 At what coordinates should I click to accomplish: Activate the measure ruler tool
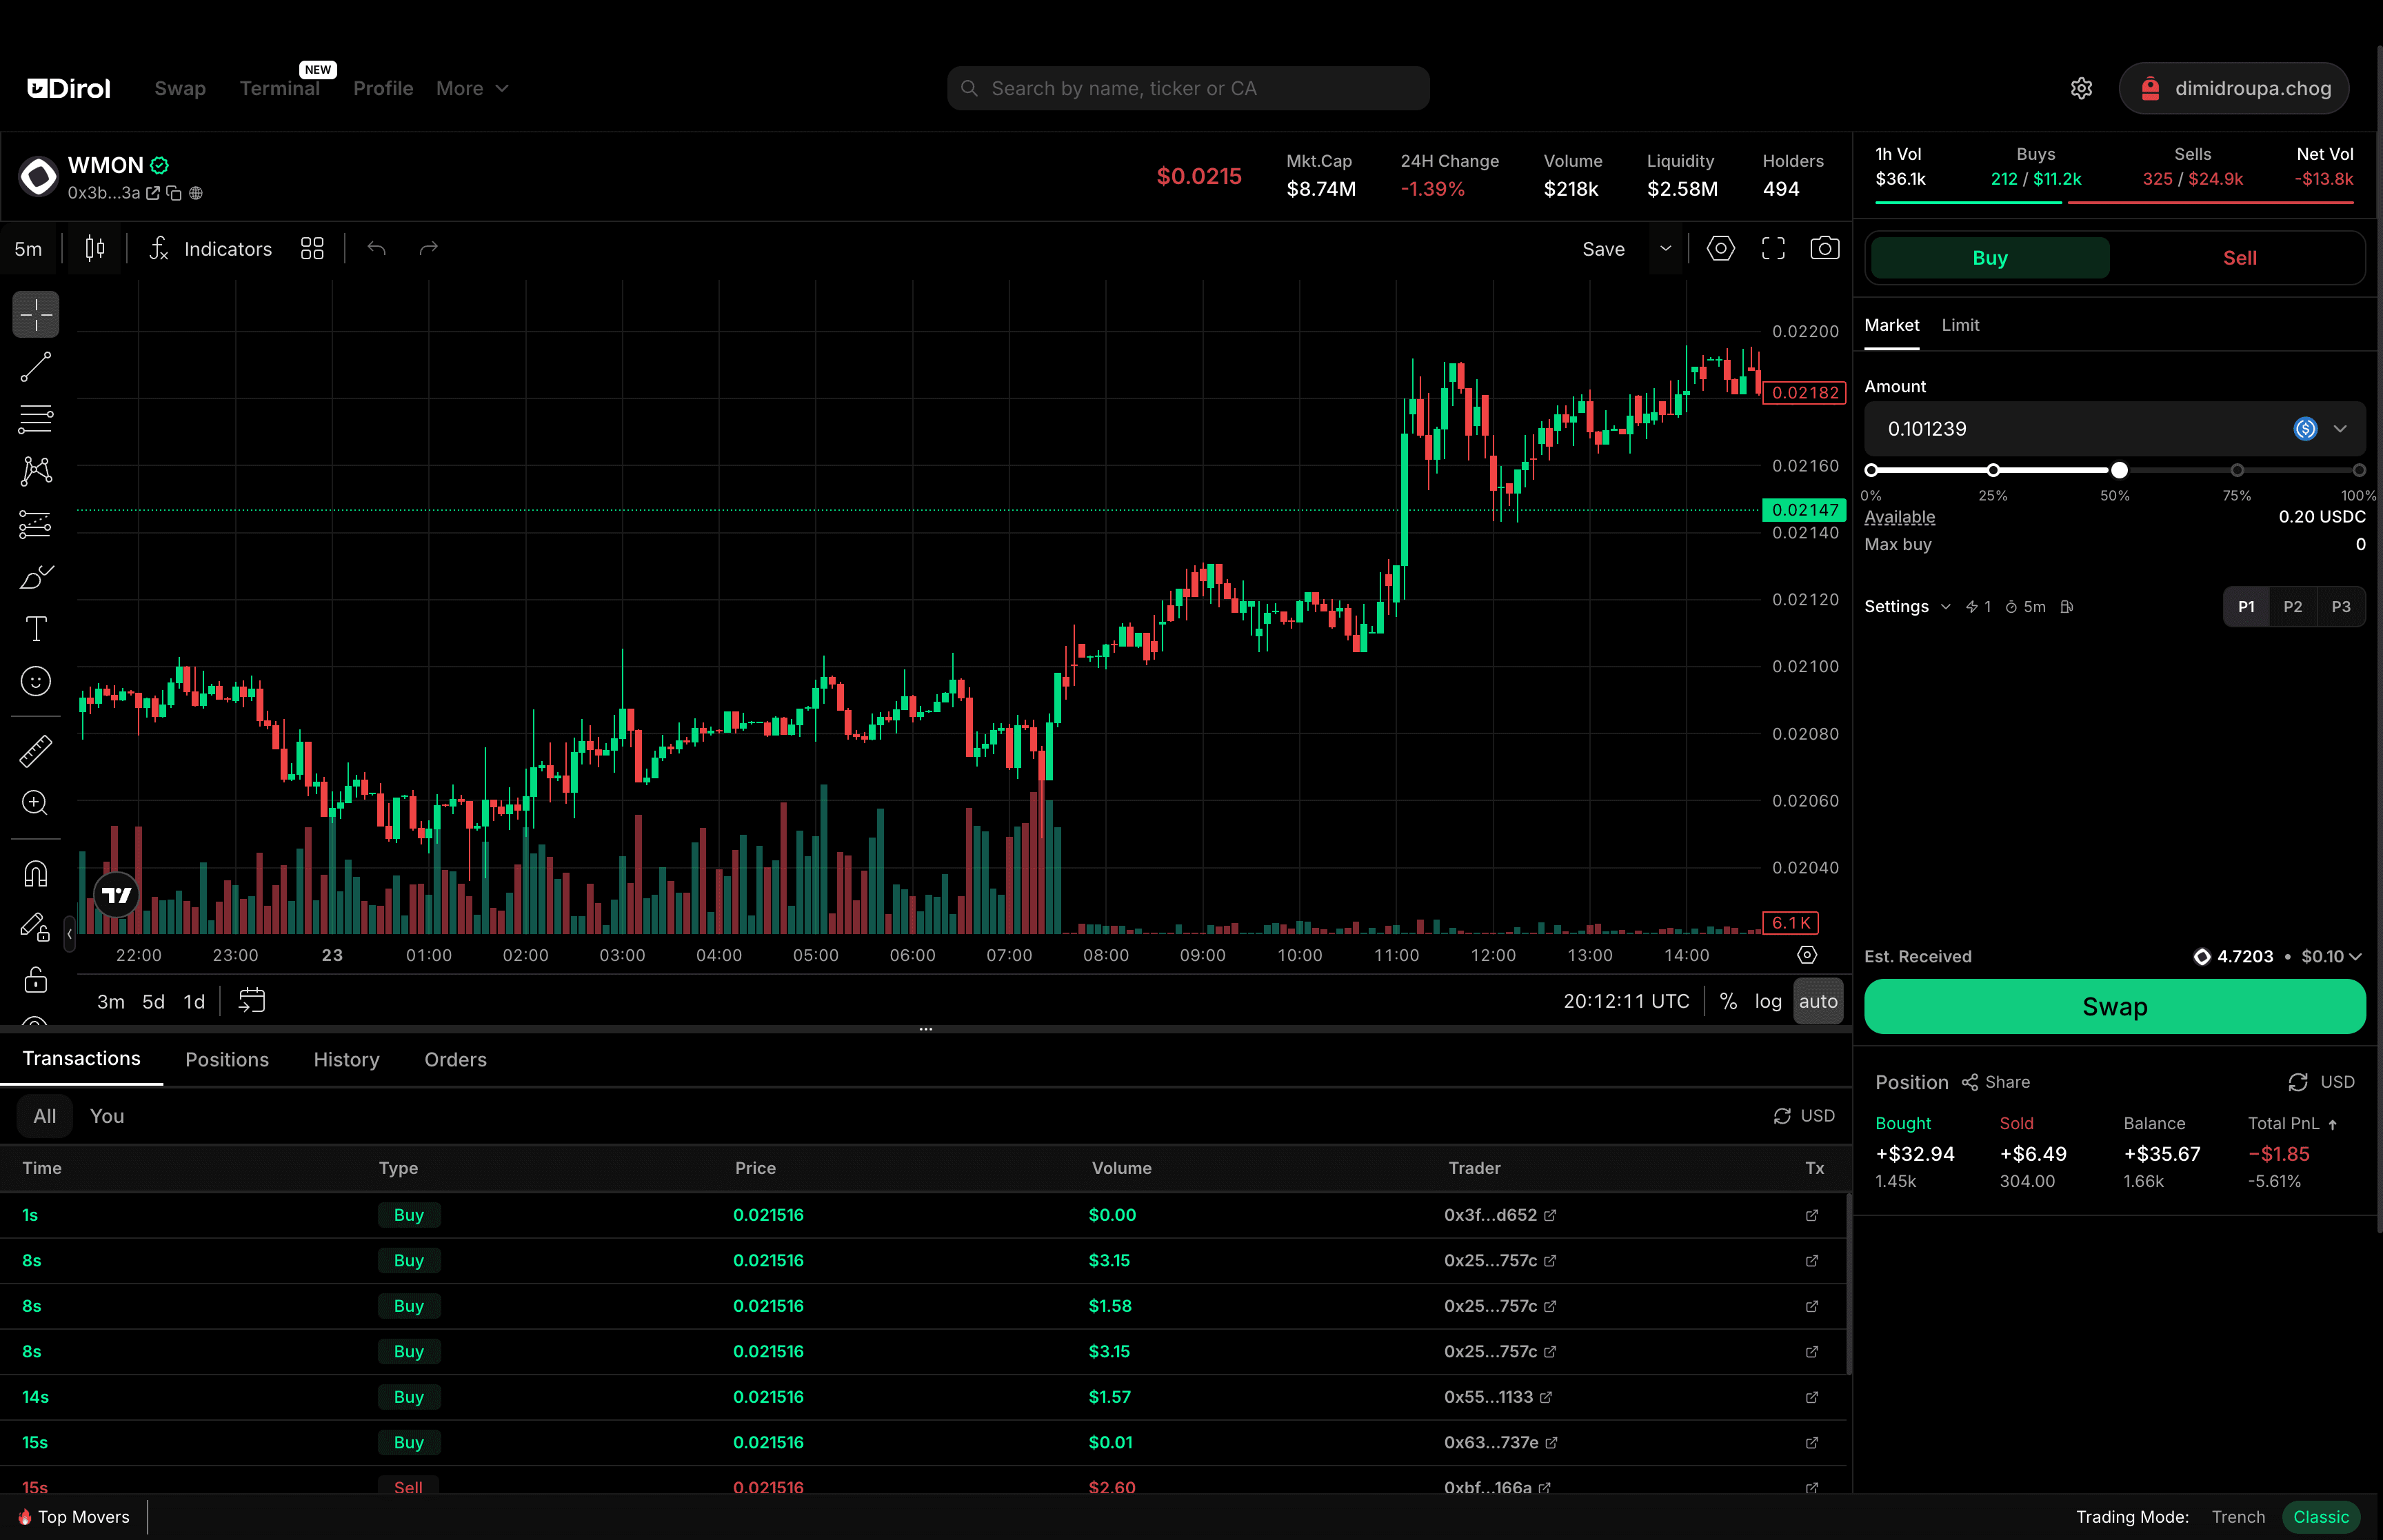pyautogui.click(x=35, y=751)
